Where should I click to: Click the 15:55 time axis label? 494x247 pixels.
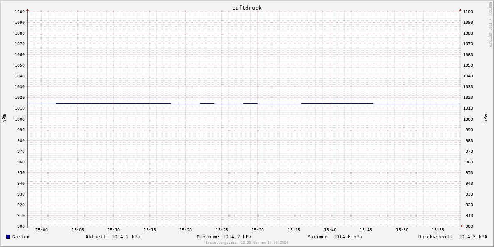click(x=438, y=230)
